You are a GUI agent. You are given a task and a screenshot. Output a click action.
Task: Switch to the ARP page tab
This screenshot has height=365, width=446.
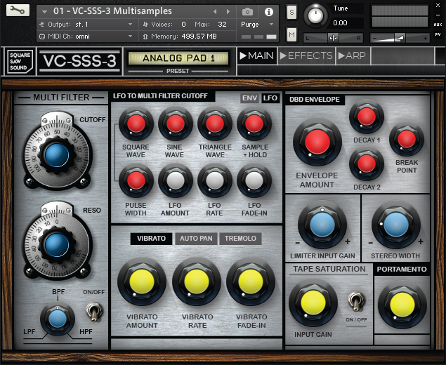point(353,55)
